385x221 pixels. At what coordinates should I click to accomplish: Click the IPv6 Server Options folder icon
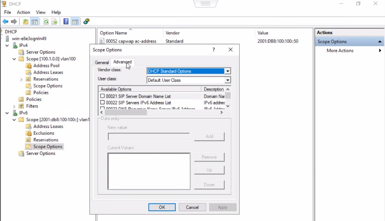(22, 153)
